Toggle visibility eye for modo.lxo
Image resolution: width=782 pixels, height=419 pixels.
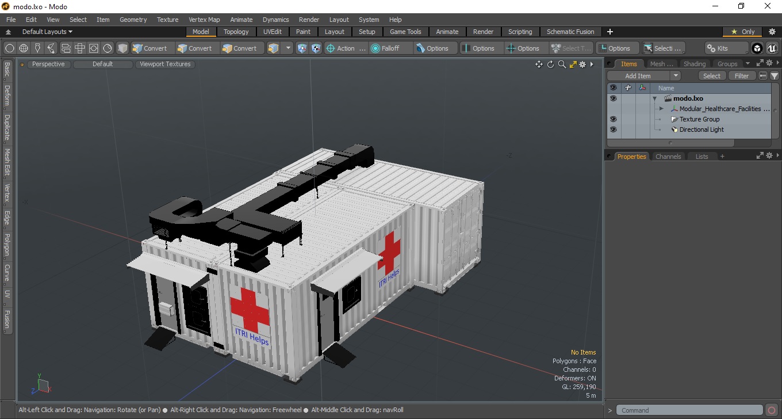(x=613, y=98)
